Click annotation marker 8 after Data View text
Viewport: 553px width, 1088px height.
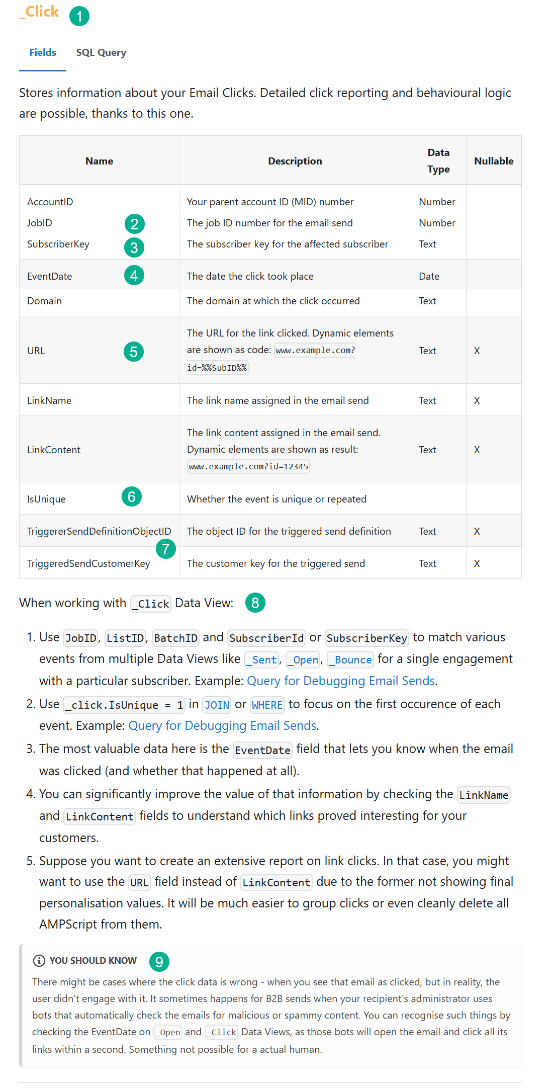click(x=255, y=603)
